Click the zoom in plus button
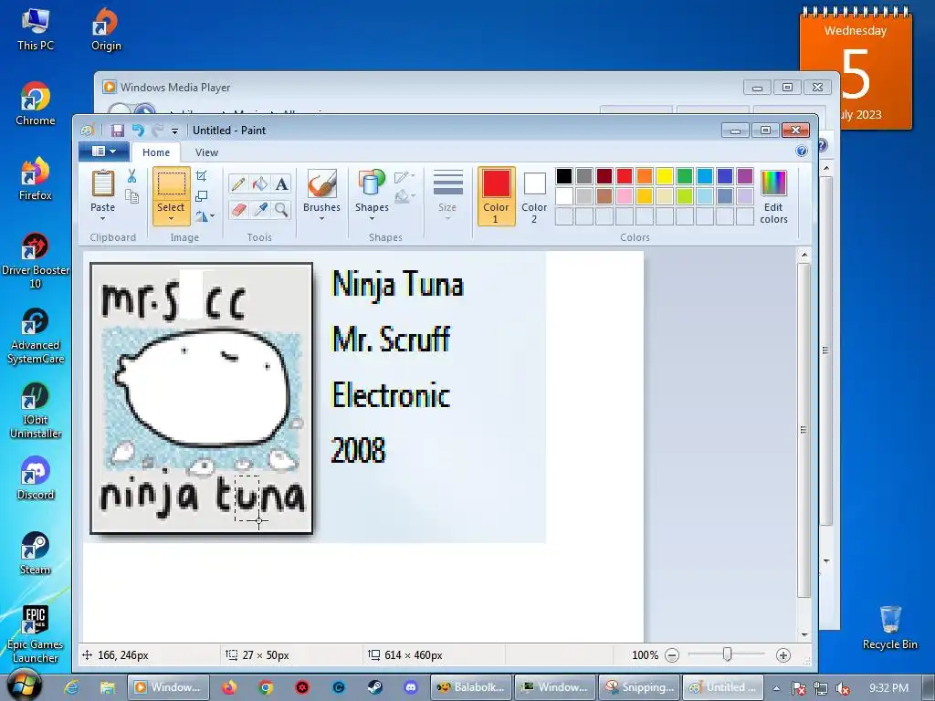This screenshot has width=935, height=701. click(x=783, y=655)
